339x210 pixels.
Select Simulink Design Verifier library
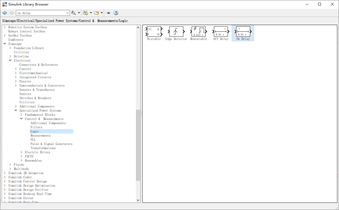pos(28,190)
